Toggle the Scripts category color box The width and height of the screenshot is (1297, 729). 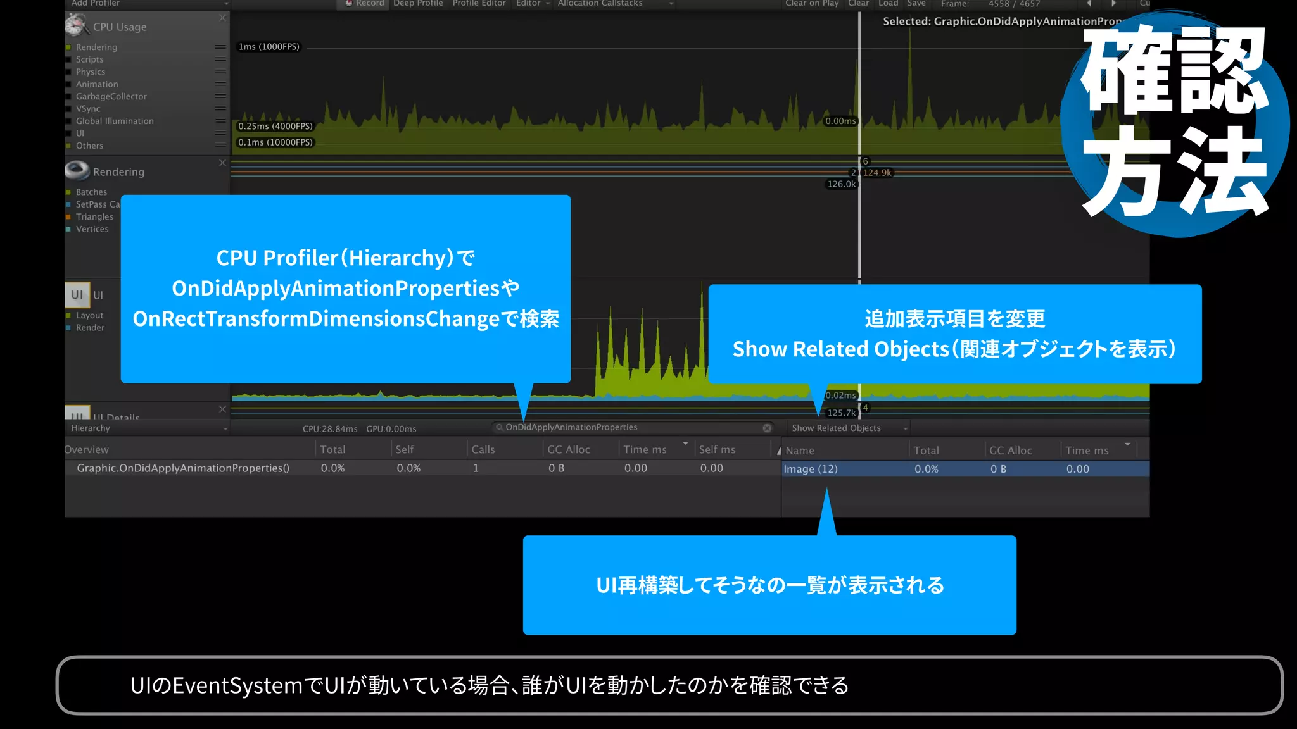[x=68, y=59]
